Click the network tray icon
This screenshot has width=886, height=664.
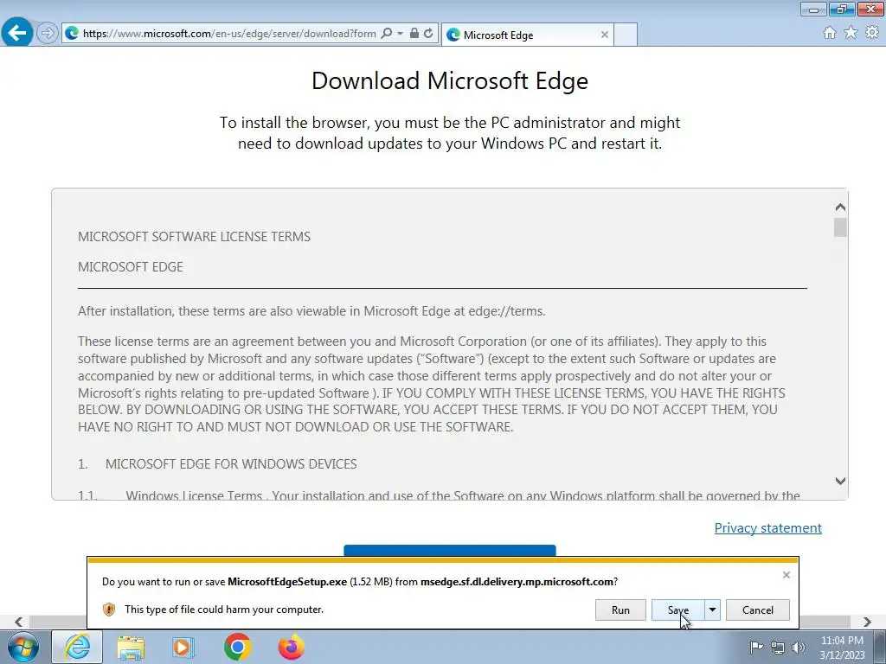(x=778, y=648)
